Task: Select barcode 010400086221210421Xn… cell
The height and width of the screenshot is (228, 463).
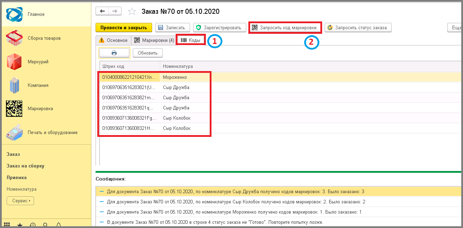Action: point(130,77)
